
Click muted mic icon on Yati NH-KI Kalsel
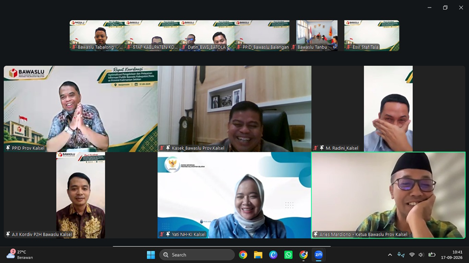click(x=161, y=234)
